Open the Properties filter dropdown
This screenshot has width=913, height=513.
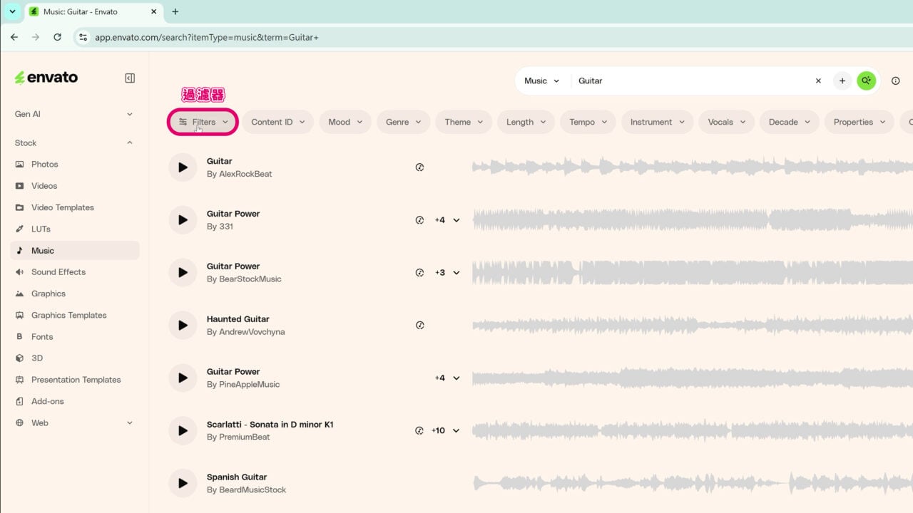(x=860, y=122)
